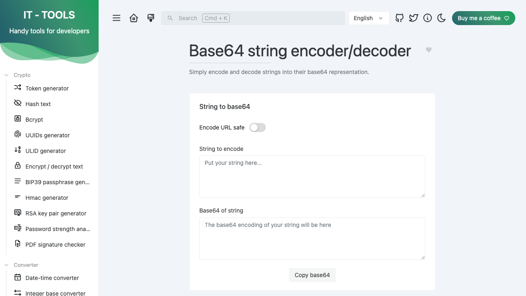Collapse the Converter category

21,265
